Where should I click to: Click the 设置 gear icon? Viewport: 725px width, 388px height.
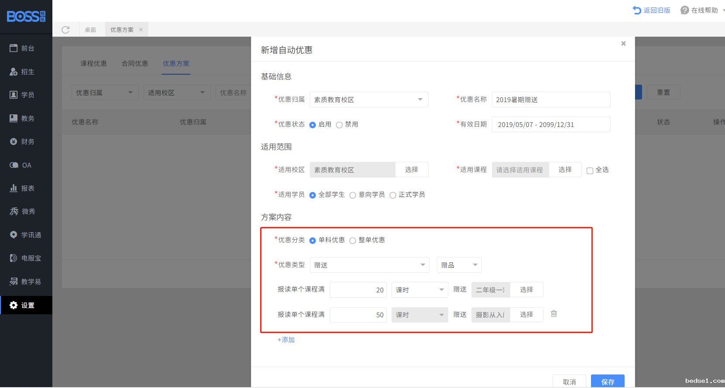pyautogui.click(x=14, y=305)
